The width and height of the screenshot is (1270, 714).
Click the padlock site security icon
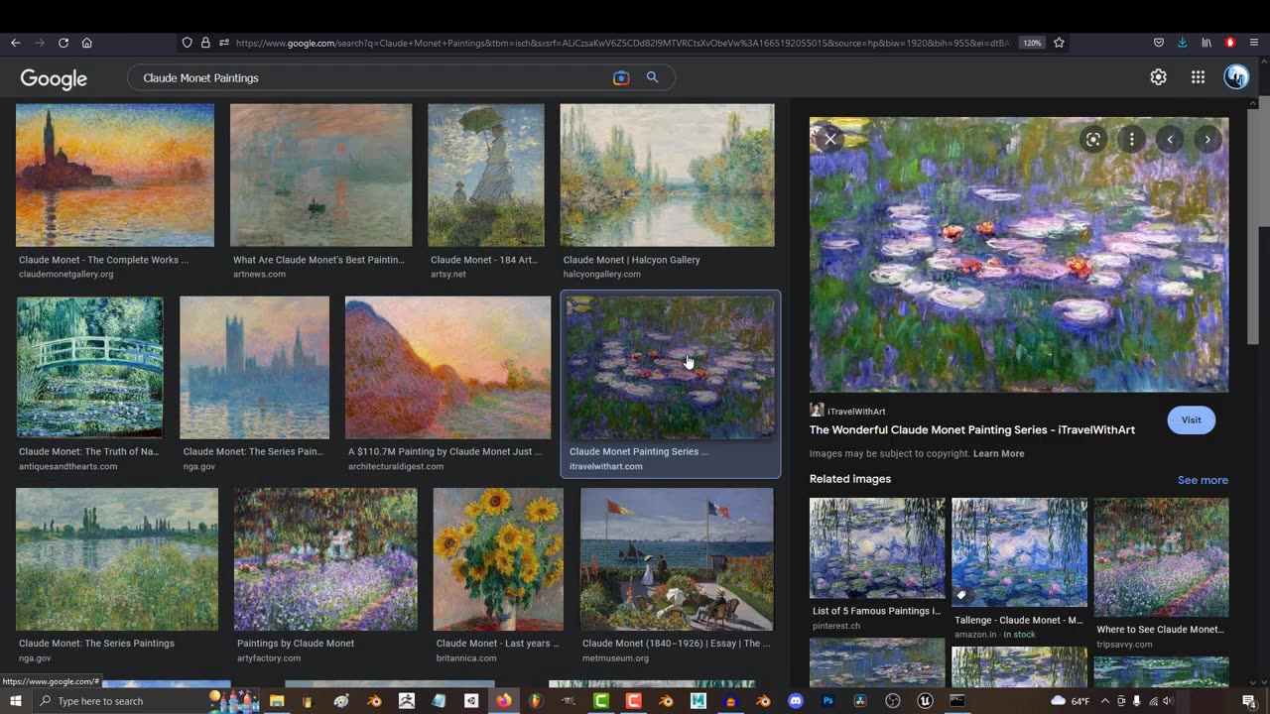click(x=205, y=43)
